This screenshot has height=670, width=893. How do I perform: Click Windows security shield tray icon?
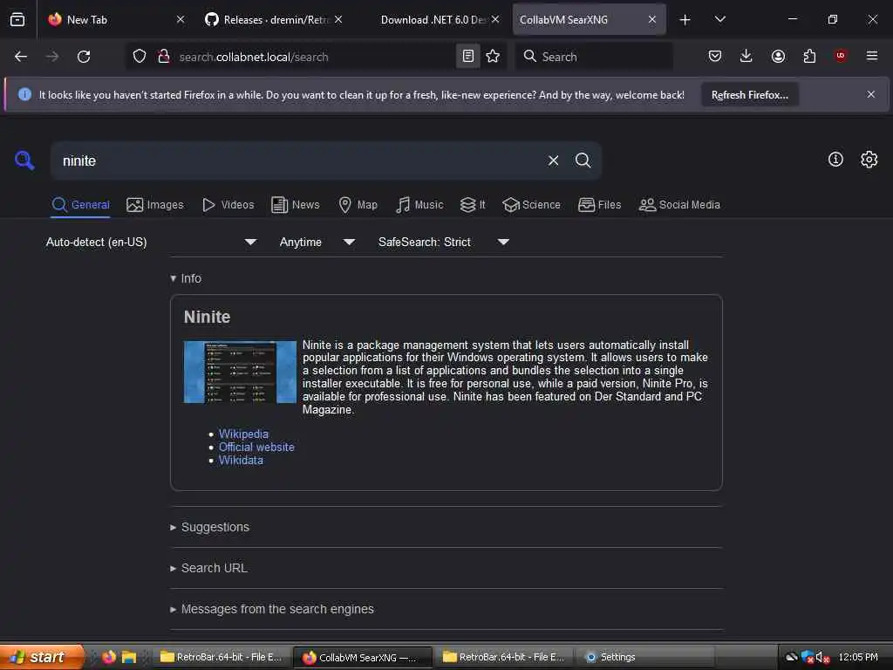pos(807,657)
